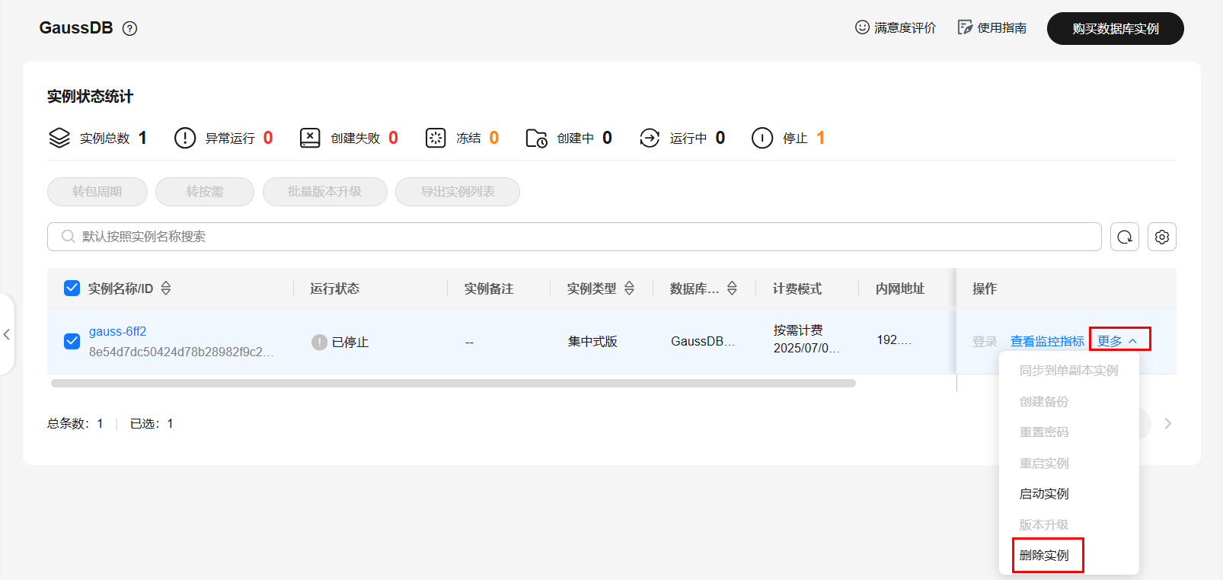This screenshot has height=580, width=1223.
Task: Click the help icon beside GaussDB title
Action: click(130, 29)
